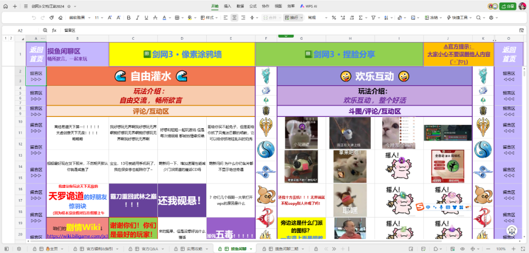Open the wiki.biligame.com hyperlink
The image size is (529, 253).
pyautogui.click(x=77, y=236)
